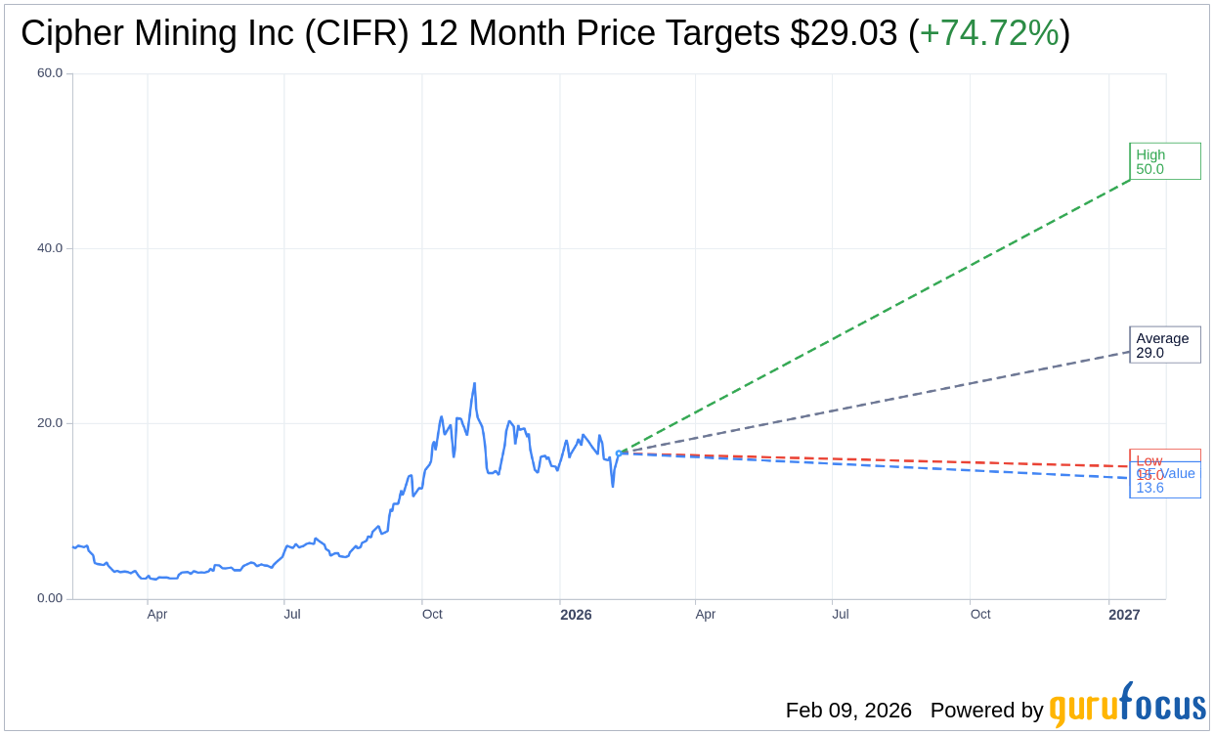Click the gray dashed Average forecast line
Viewport: 1214px width, 735px height.
[x=880, y=402]
